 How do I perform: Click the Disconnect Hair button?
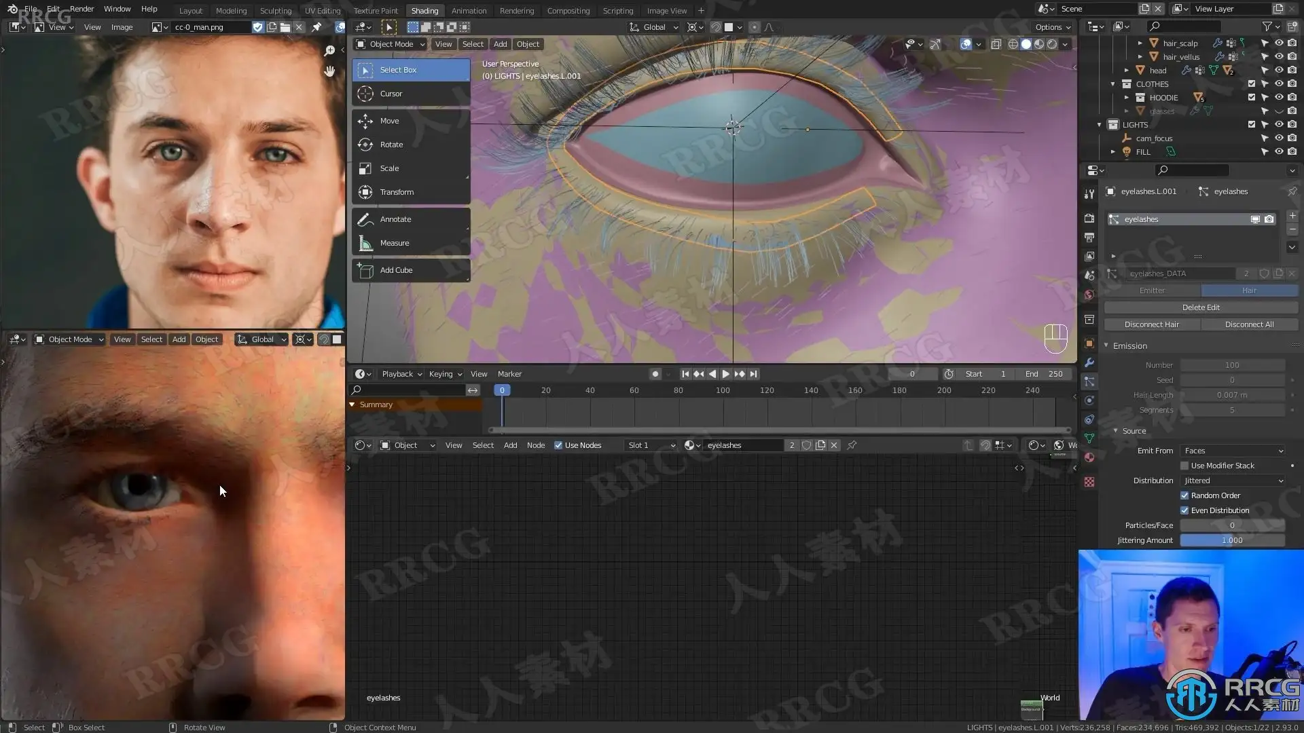1152,324
